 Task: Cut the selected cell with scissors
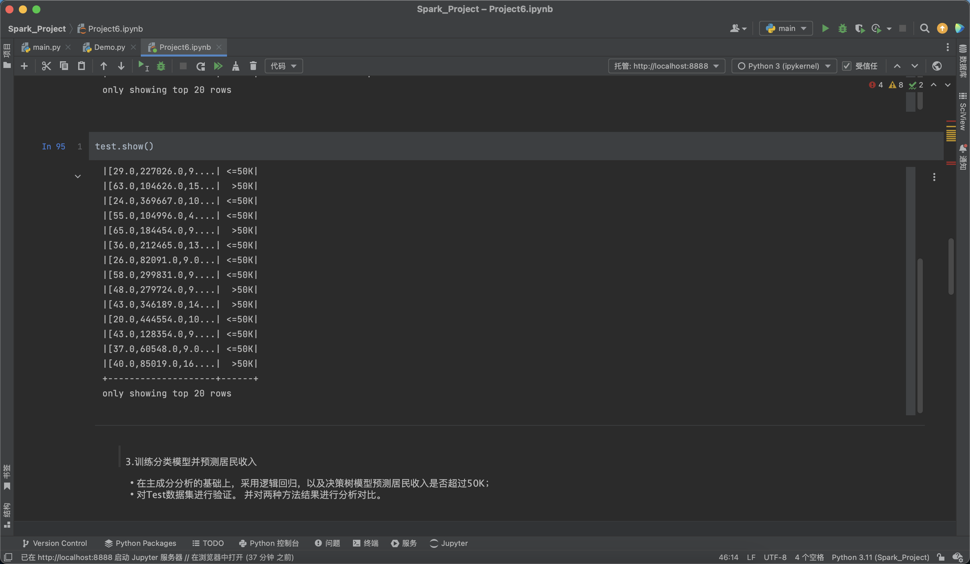coord(46,66)
